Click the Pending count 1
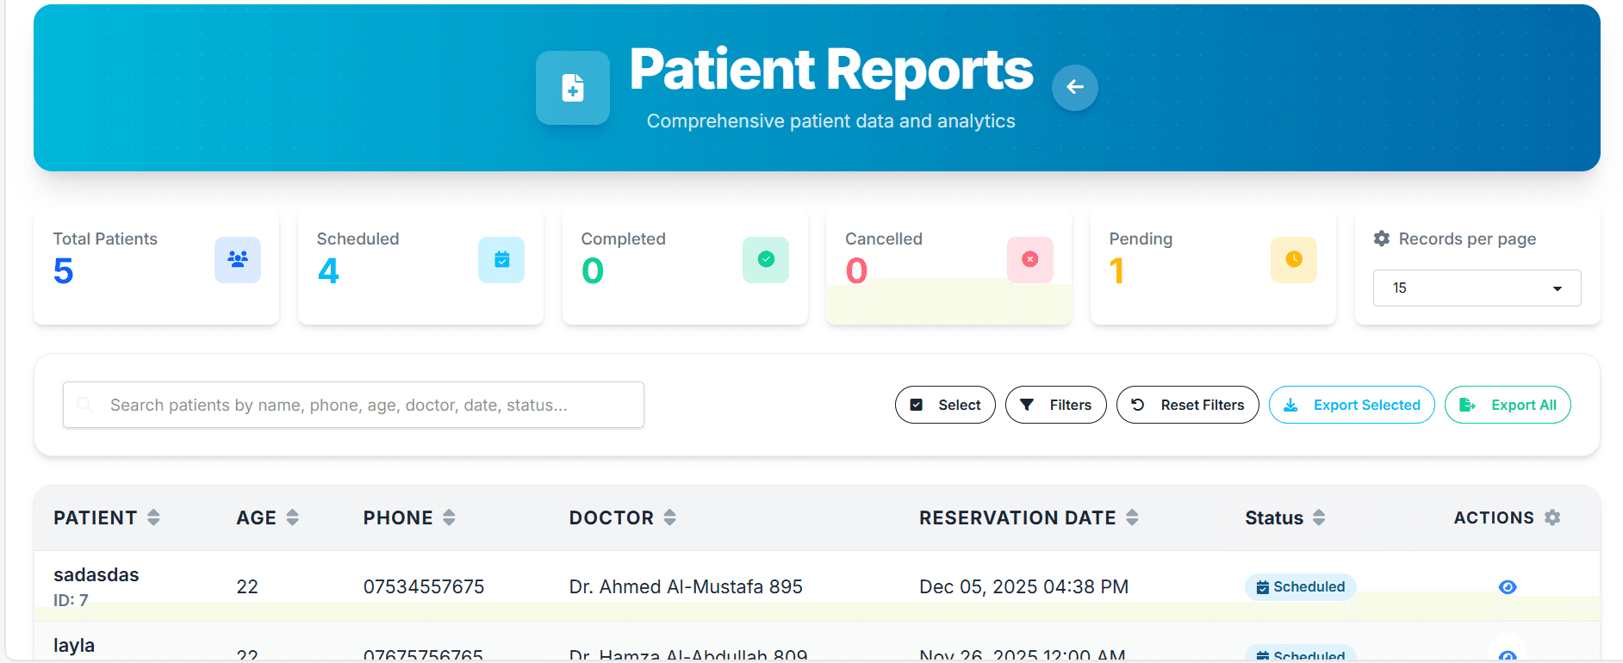 [x=1117, y=271]
